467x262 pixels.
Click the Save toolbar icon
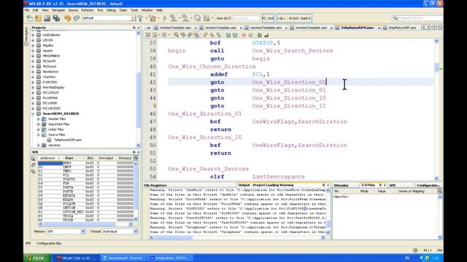(47, 18)
